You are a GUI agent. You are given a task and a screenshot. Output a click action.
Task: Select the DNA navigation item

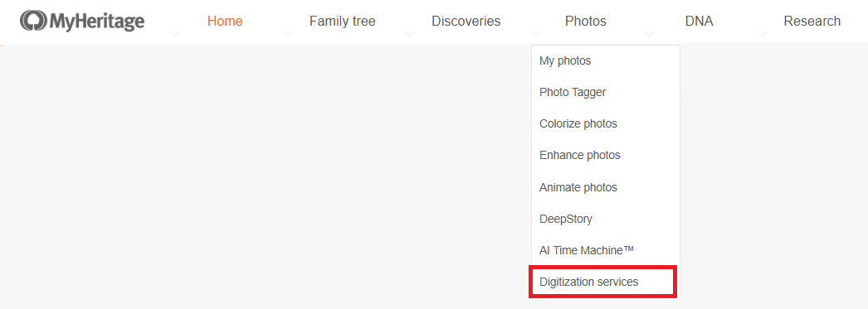click(700, 21)
